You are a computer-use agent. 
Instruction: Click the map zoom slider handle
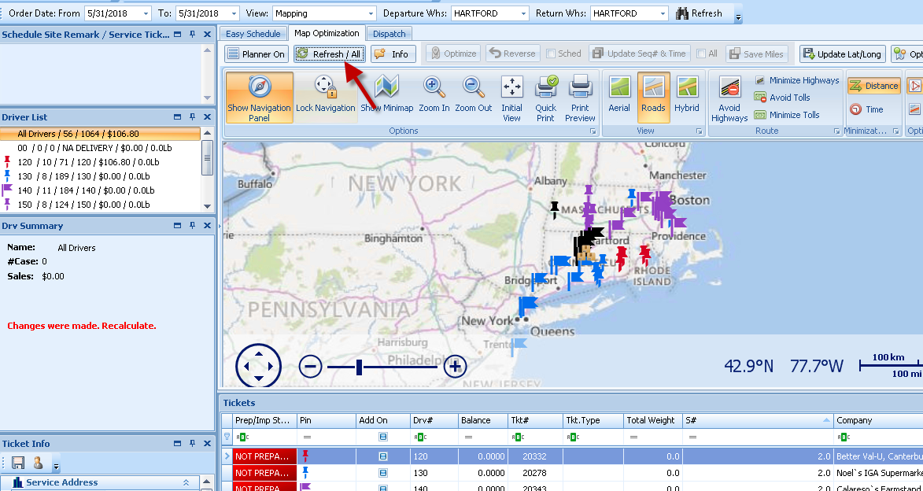pos(359,367)
